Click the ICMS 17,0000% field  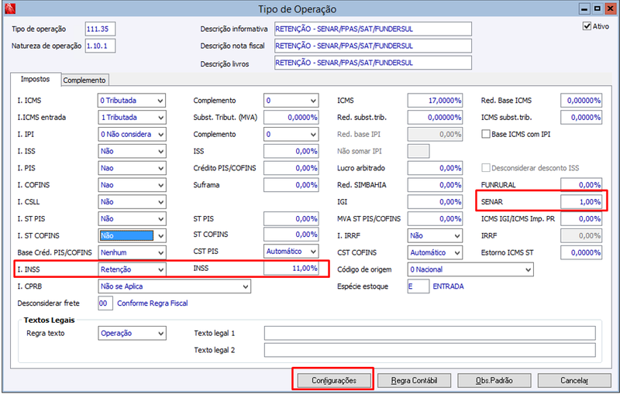click(435, 101)
